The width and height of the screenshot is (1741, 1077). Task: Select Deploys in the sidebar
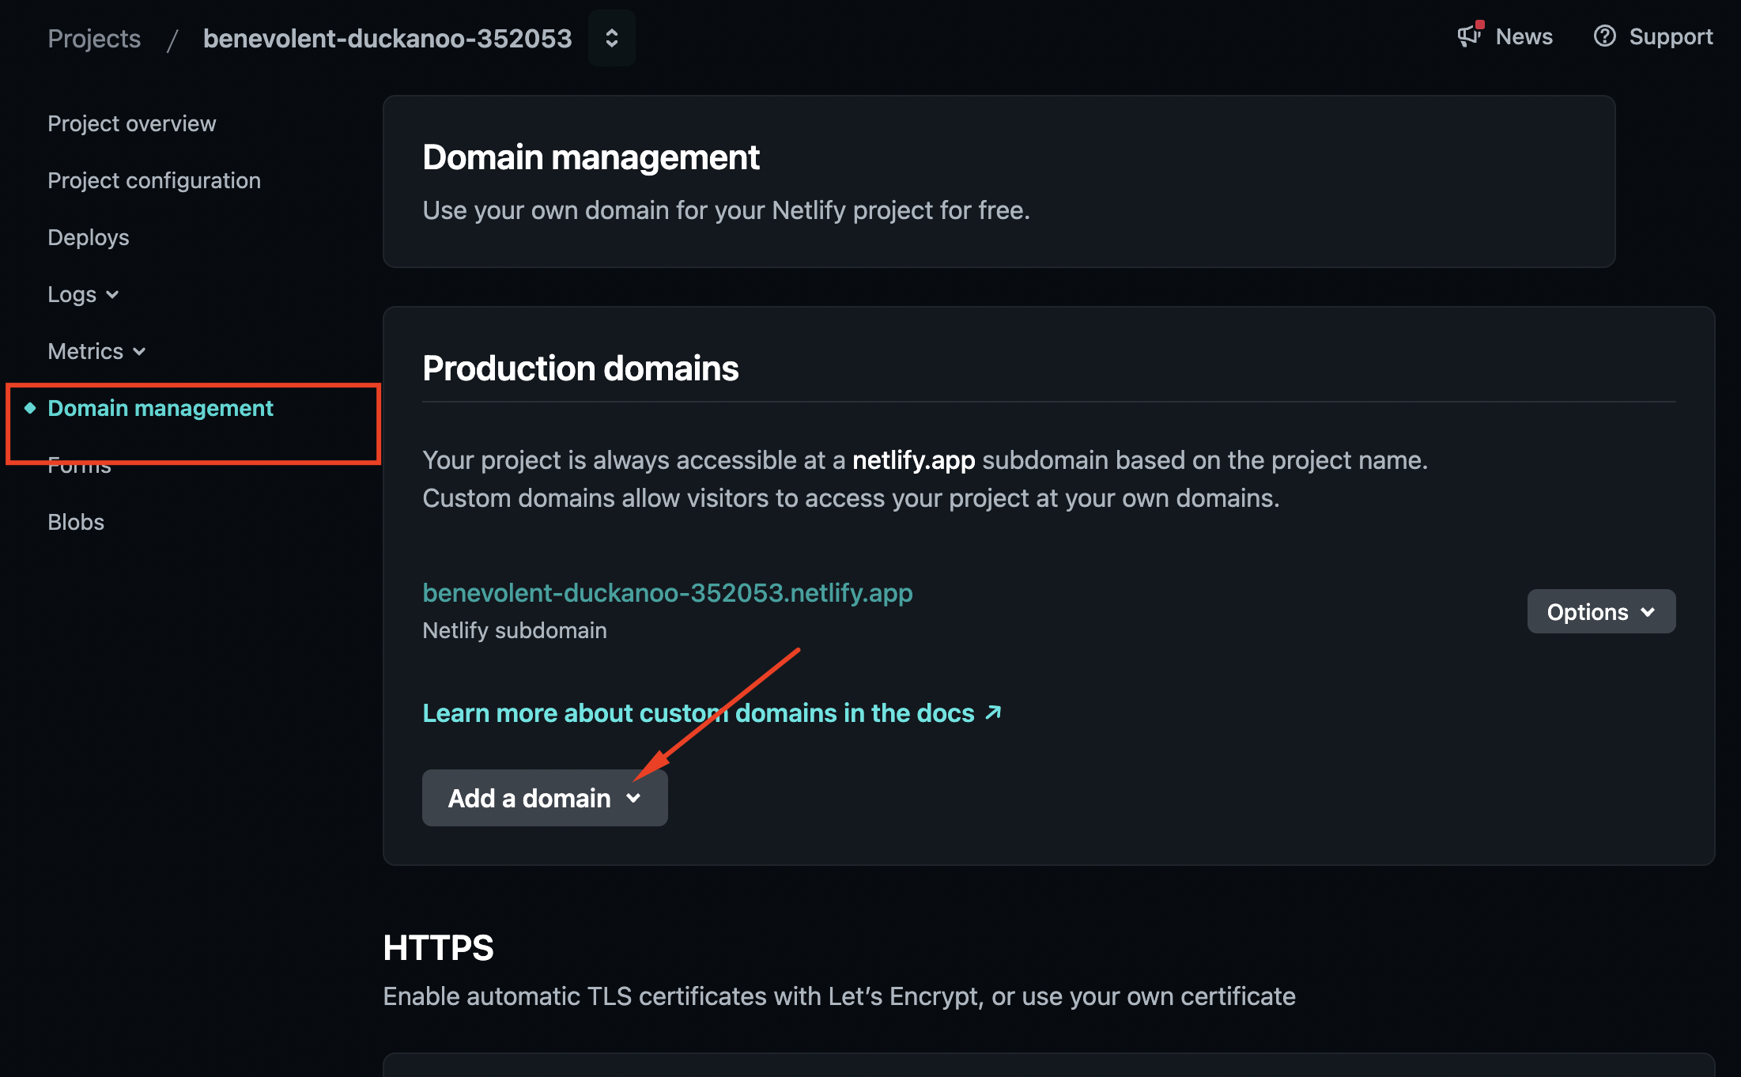coord(89,237)
